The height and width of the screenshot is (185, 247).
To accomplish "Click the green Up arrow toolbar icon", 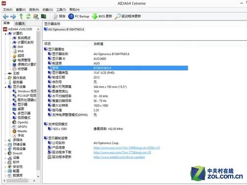I will click(x=21, y=16).
